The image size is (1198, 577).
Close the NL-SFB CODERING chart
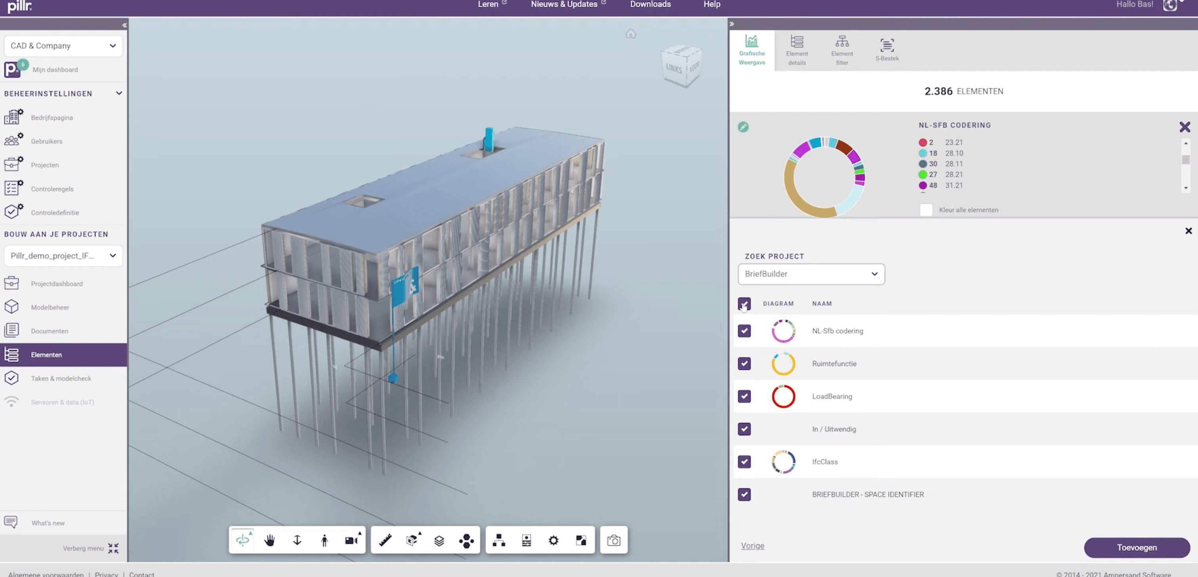coord(1185,127)
